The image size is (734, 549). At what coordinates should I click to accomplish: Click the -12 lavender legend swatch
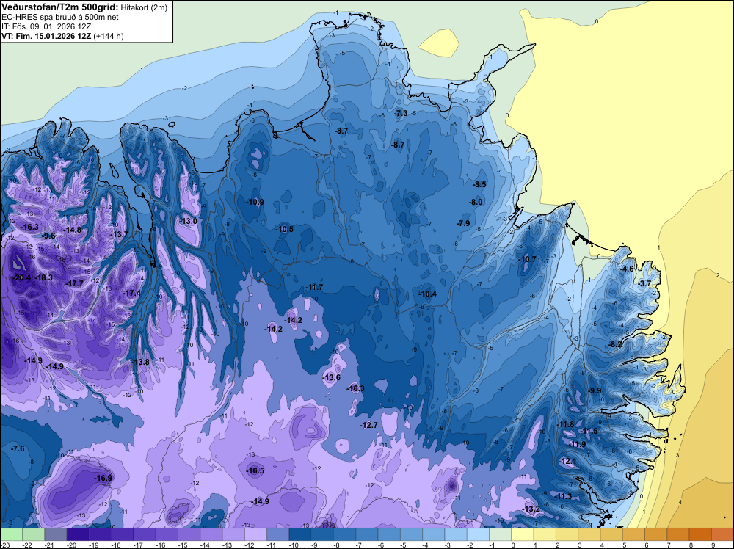255,534
